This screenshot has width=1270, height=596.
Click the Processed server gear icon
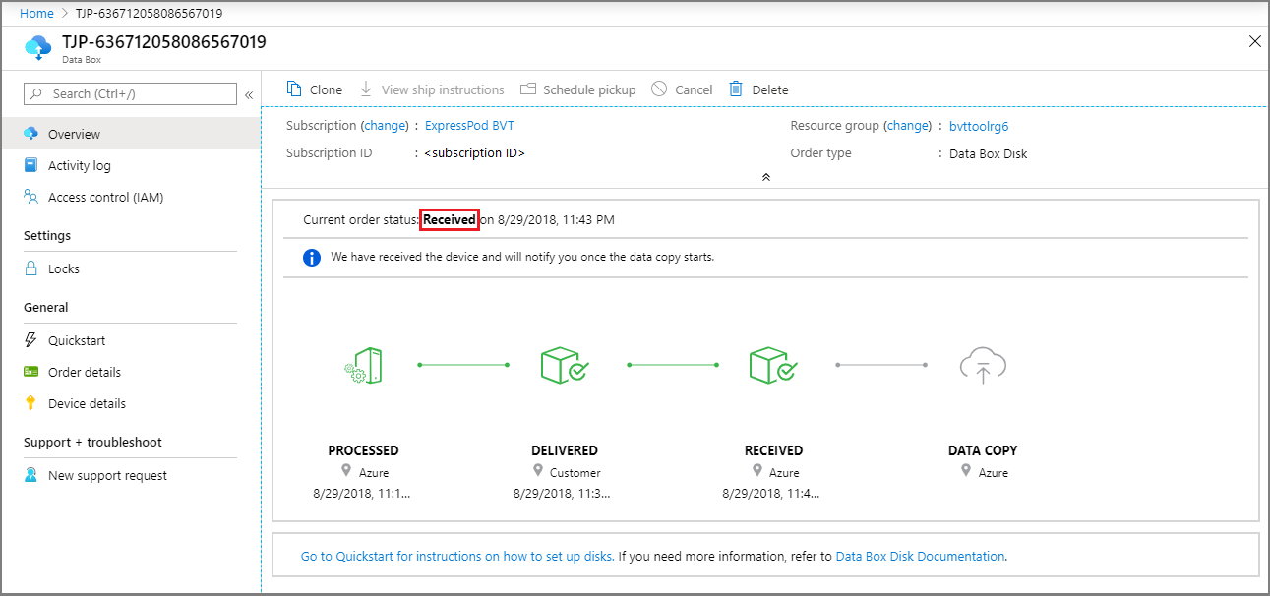pyautogui.click(x=363, y=366)
